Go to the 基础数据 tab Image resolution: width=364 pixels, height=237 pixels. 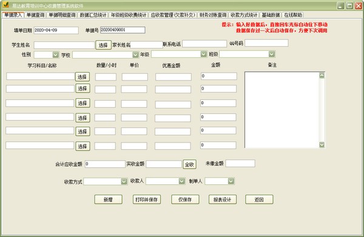tap(271, 15)
